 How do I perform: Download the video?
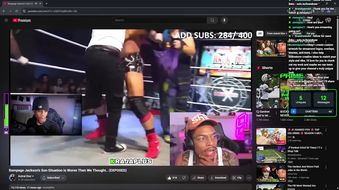[x=218, y=178]
